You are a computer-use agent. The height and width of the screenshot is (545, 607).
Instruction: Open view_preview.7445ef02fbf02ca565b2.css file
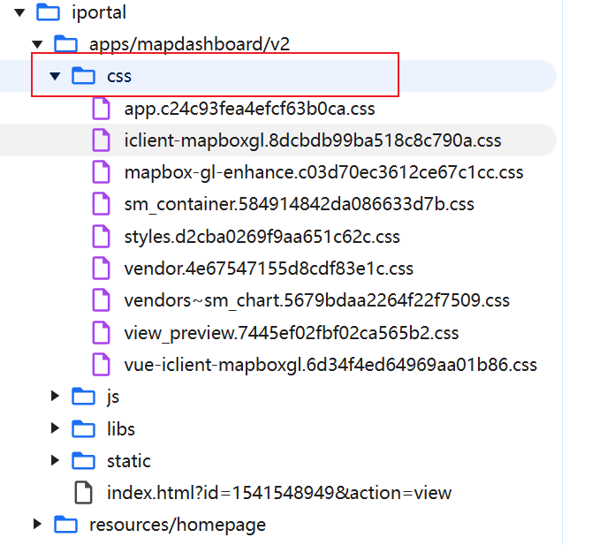pyautogui.click(x=291, y=333)
